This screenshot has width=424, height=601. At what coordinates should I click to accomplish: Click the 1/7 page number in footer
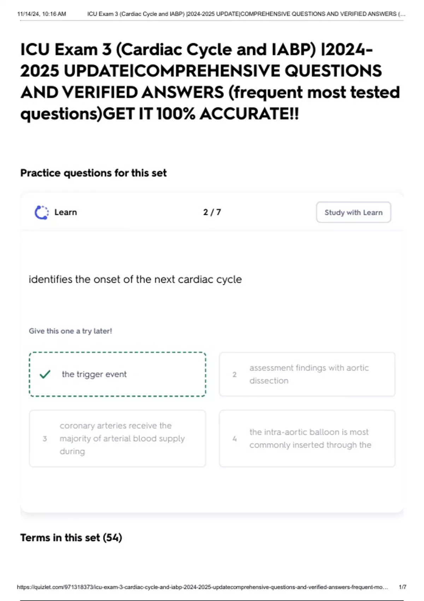[402, 587]
